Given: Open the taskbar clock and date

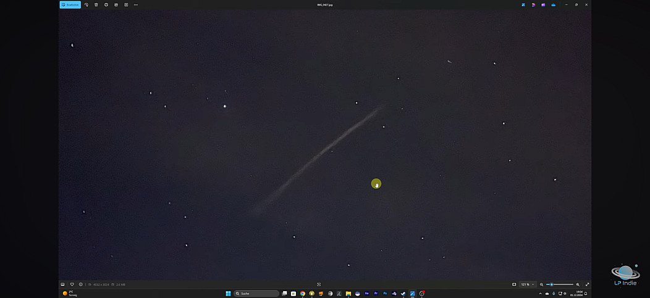Looking at the screenshot, I should (579, 294).
